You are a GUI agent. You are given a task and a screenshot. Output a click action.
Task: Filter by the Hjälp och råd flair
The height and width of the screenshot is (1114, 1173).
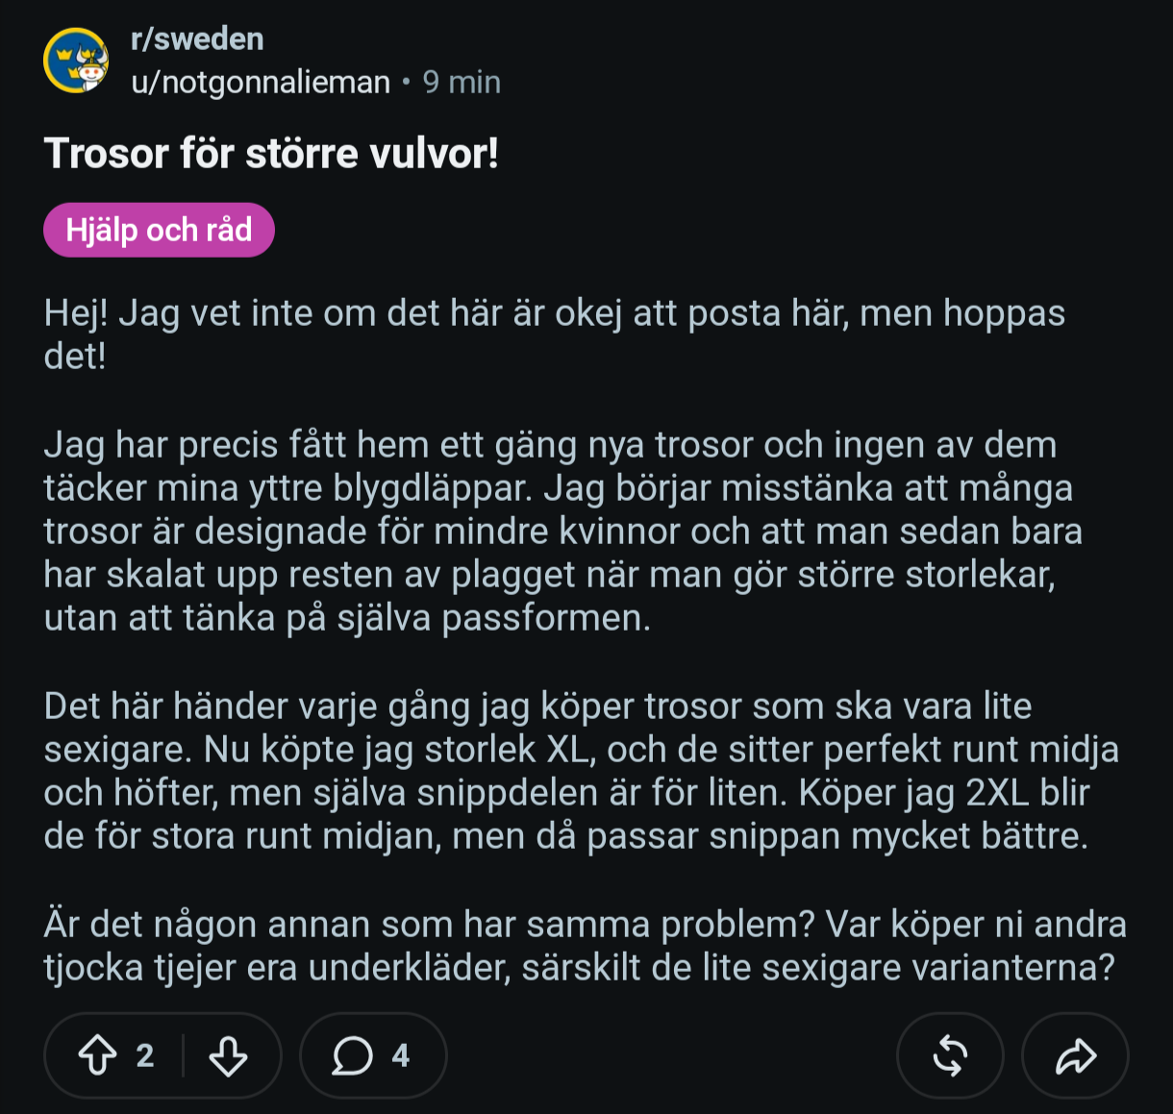tap(159, 230)
